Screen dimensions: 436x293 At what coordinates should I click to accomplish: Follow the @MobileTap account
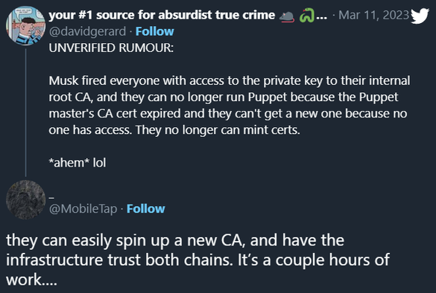pyautogui.click(x=145, y=209)
